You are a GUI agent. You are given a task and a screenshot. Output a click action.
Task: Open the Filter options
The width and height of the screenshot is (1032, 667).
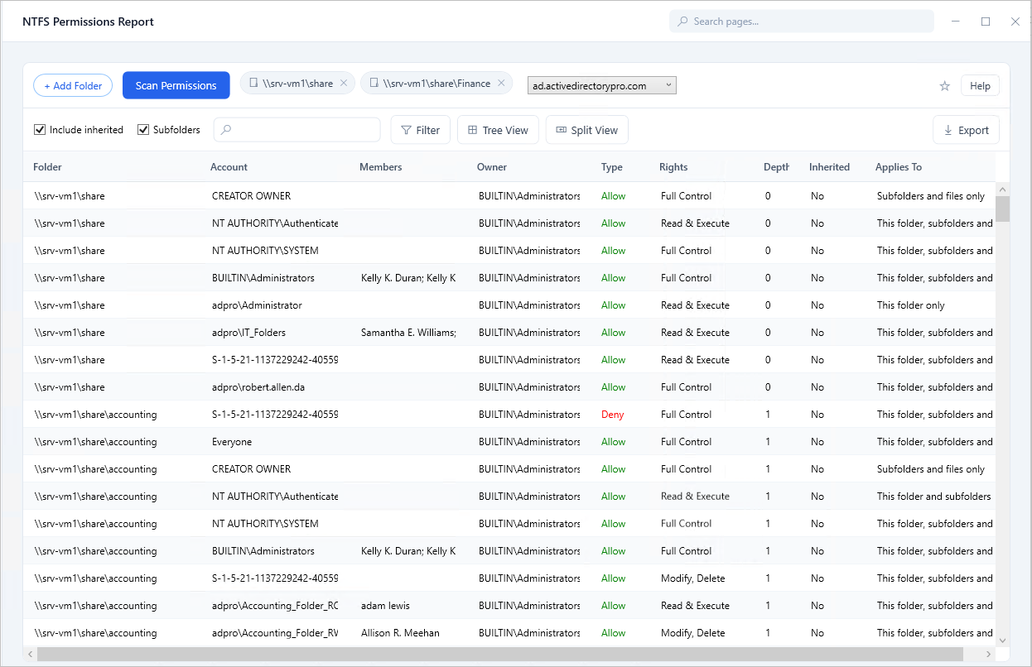(420, 130)
